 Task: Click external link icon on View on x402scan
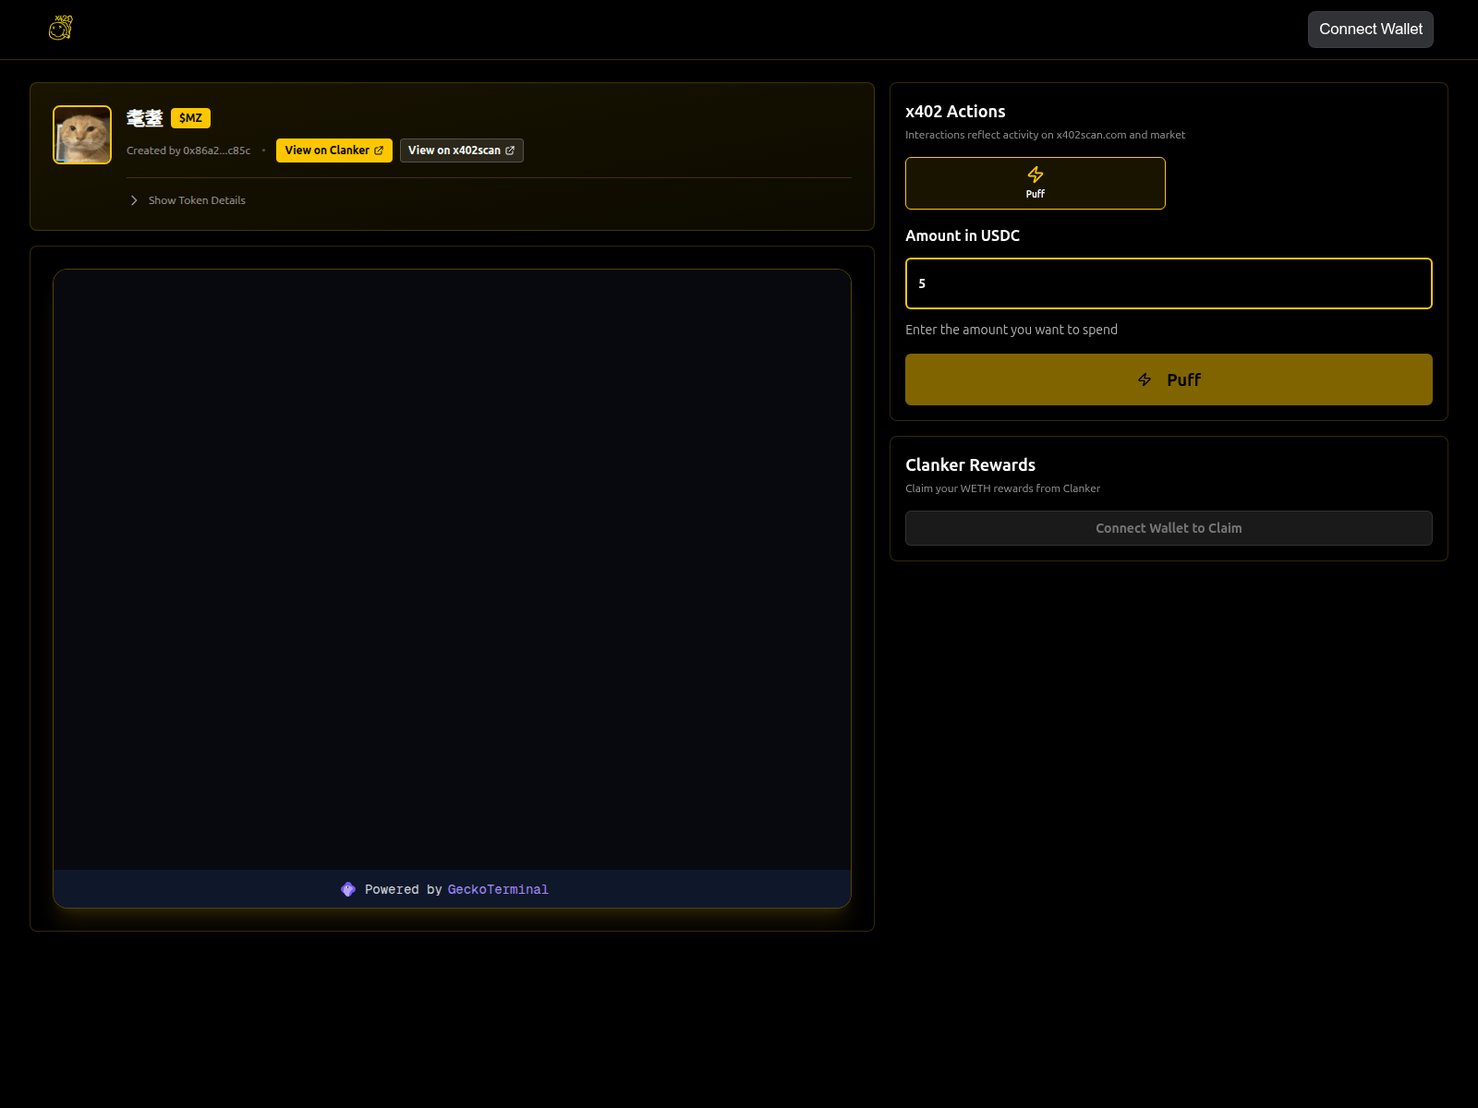point(510,151)
